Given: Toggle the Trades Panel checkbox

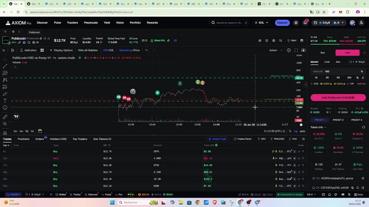Looking at the screenshot, I should (242, 139).
